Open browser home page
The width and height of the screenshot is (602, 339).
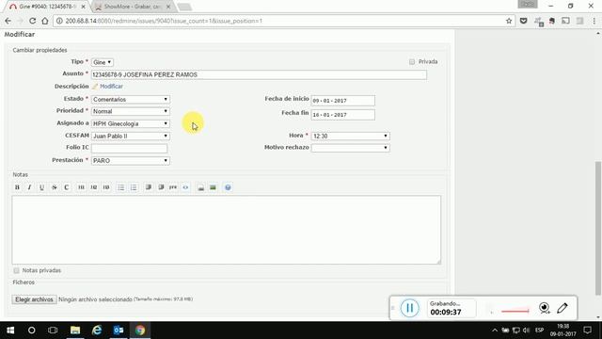tap(45, 21)
